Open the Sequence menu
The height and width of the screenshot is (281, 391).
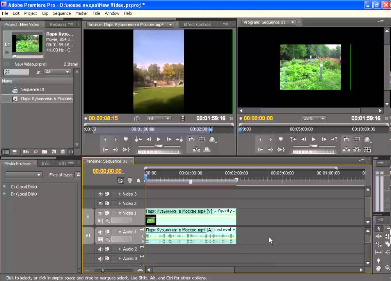coord(62,13)
